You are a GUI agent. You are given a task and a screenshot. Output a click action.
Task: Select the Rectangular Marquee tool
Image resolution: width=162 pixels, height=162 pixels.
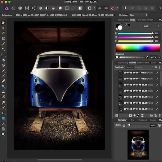tap(3, 55)
